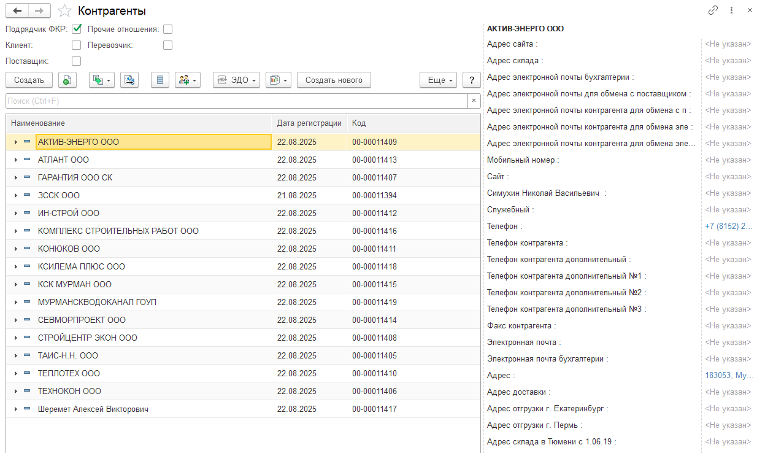
Task: Click the green-plus document icon next to Создать
Action: [x=67, y=80]
